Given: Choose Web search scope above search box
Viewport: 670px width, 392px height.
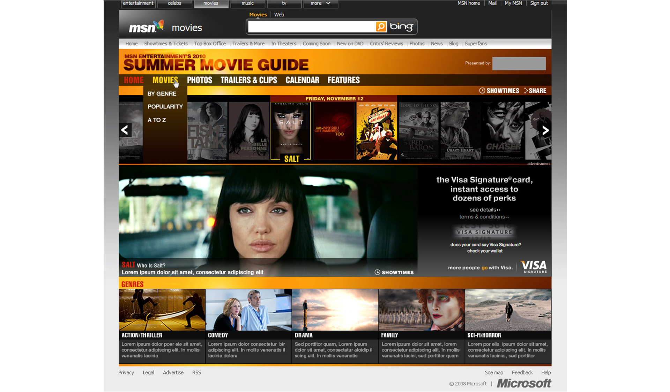Looking at the screenshot, I should (279, 15).
